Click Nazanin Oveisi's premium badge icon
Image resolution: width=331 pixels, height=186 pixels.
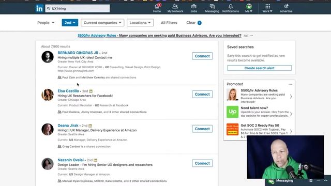[95, 160]
